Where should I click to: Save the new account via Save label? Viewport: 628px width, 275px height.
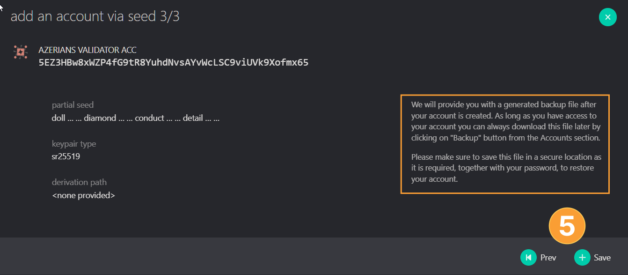[x=602, y=258]
